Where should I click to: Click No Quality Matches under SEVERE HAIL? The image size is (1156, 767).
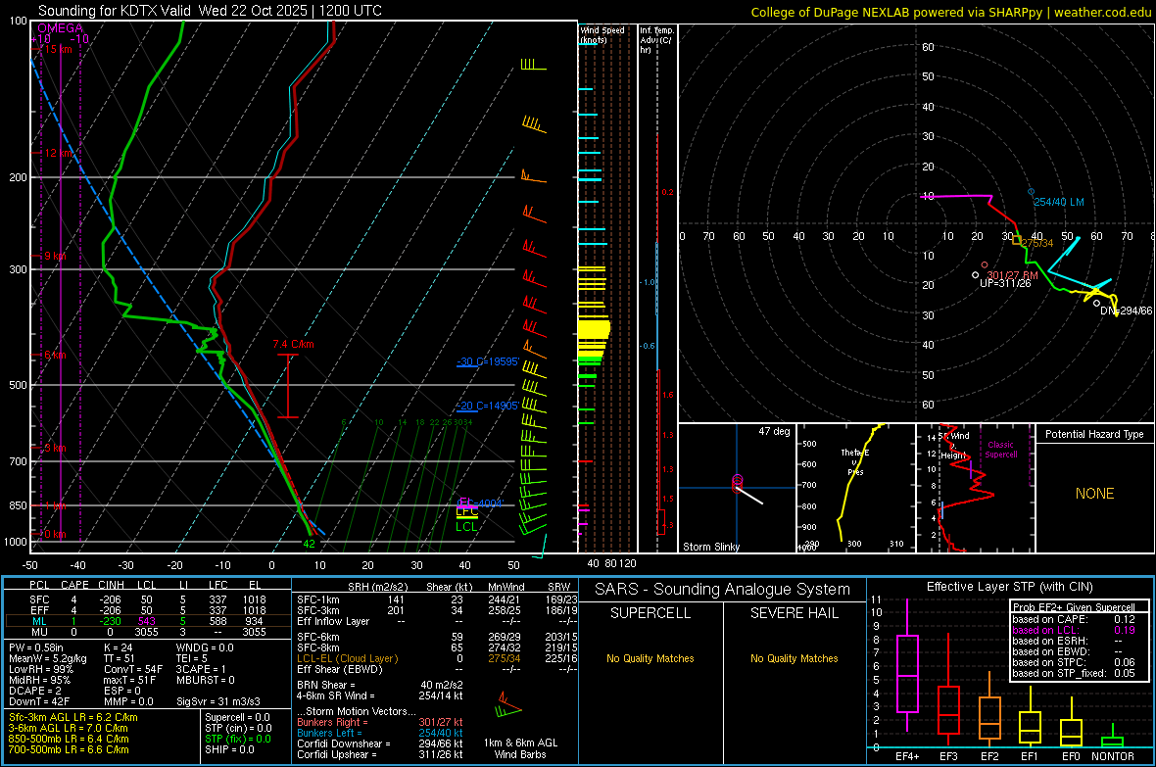point(794,658)
